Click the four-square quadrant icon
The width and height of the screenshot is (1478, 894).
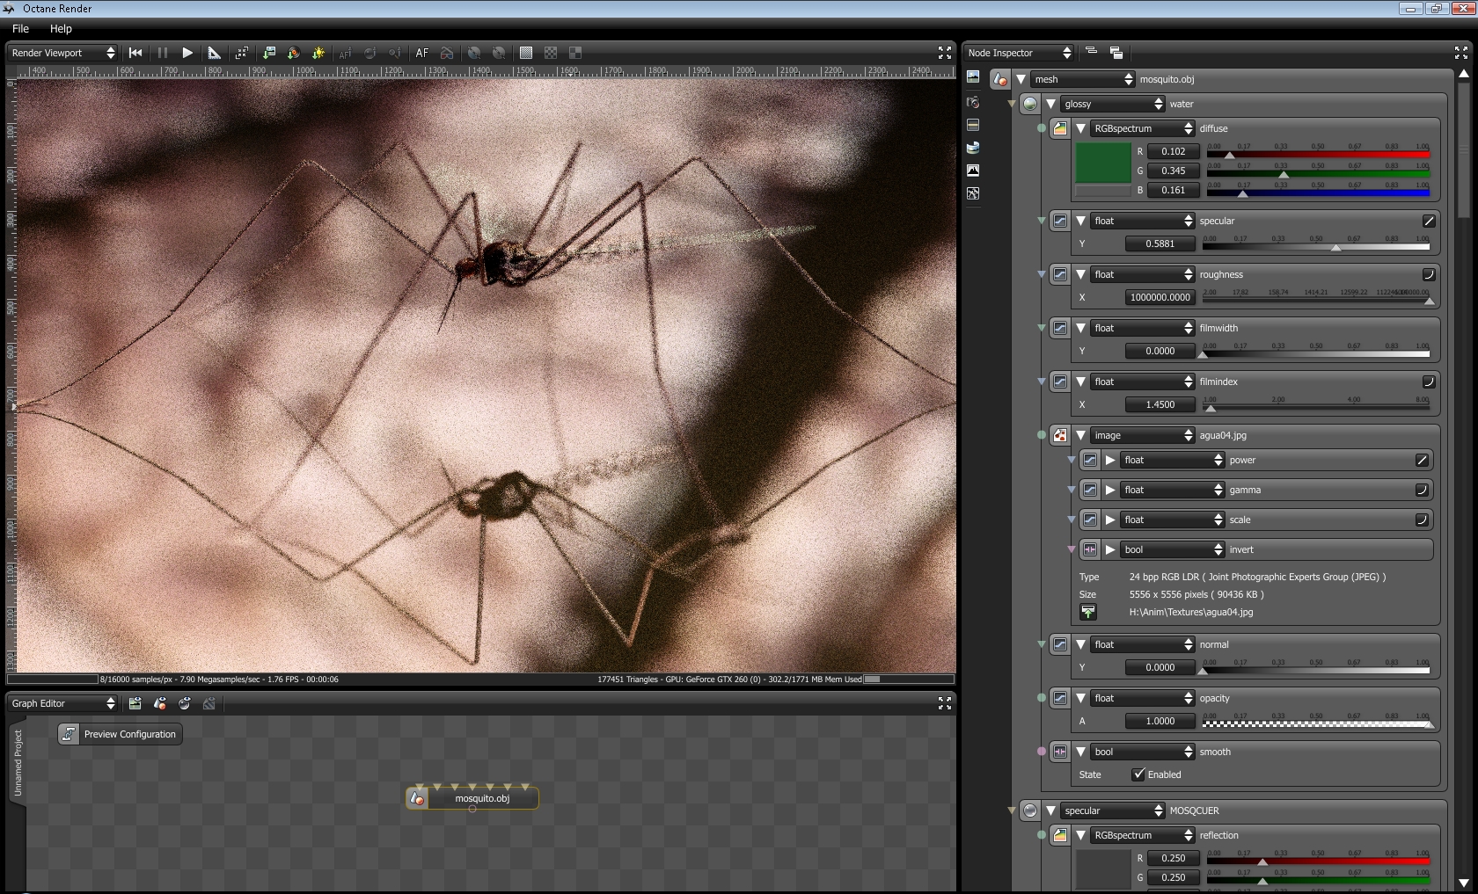[575, 53]
